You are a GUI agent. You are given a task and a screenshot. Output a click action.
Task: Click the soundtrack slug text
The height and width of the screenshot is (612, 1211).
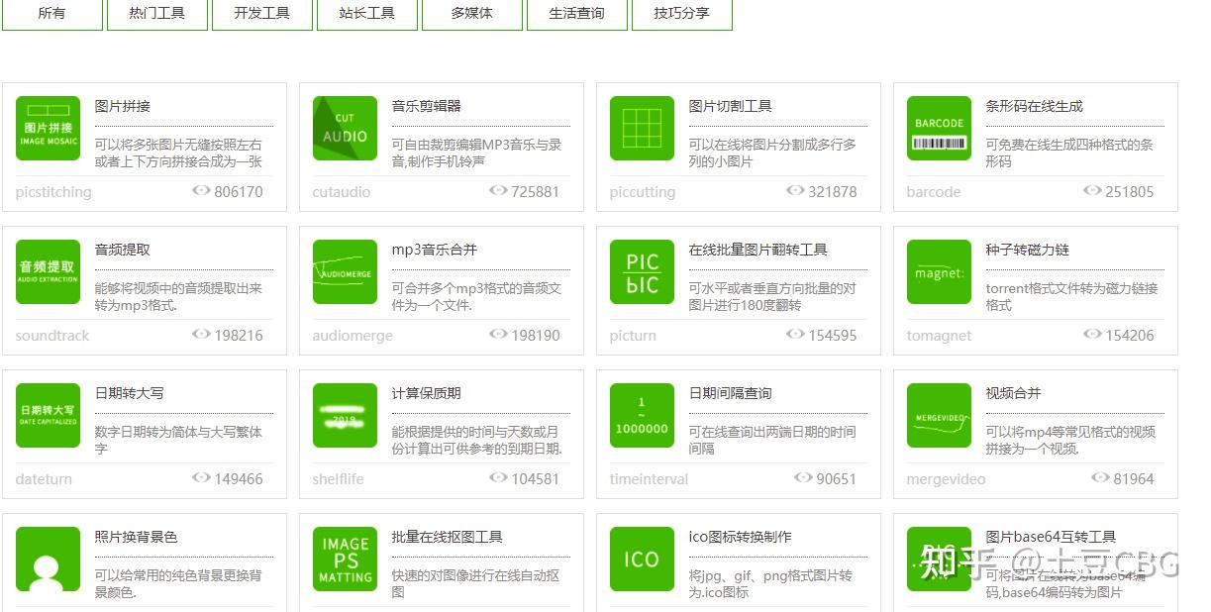[x=52, y=336]
